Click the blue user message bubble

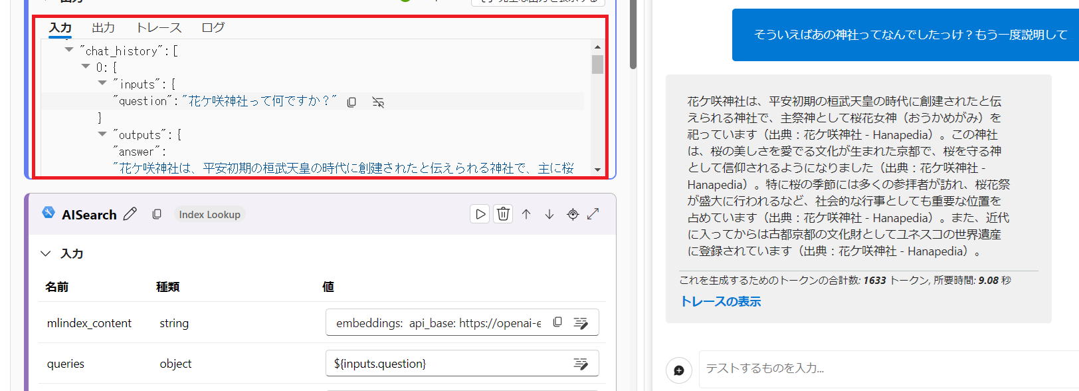coord(906,35)
